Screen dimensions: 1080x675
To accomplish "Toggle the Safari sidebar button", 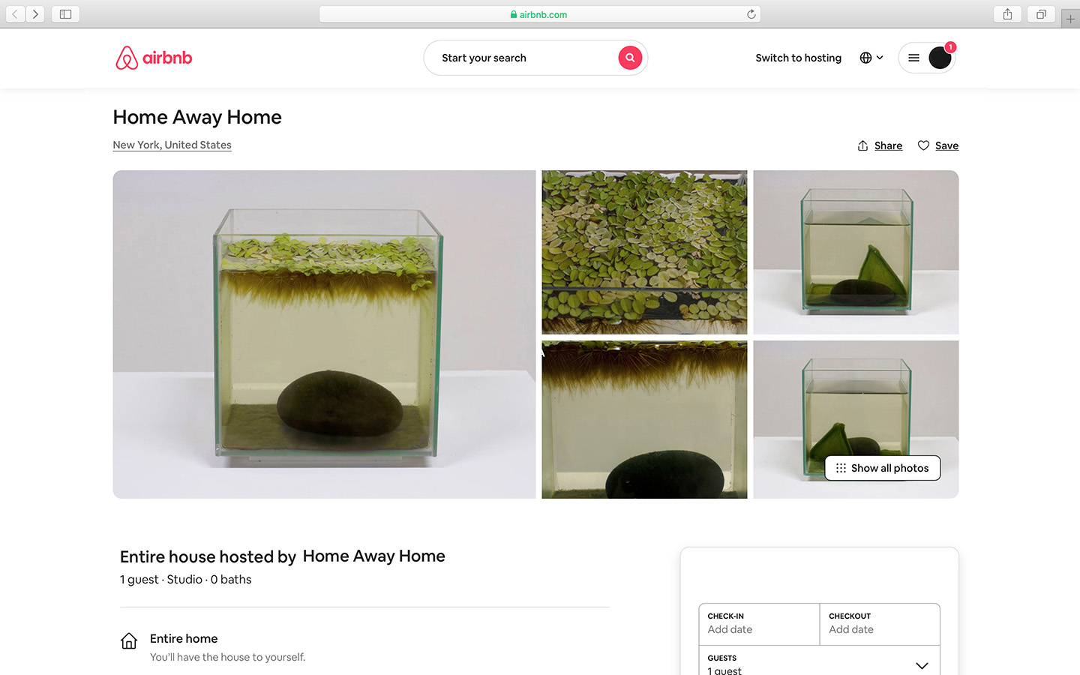I will click(x=65, y=14).
